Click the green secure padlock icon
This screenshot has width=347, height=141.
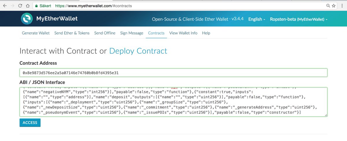pos(36,5)
